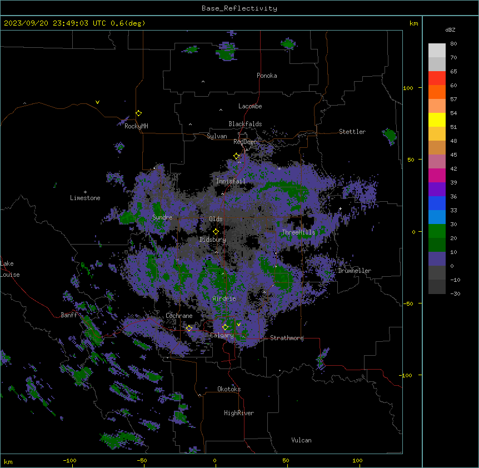Screen dimensions: 479x468
Task: Click the Lacombe city label
Action: 250,106
